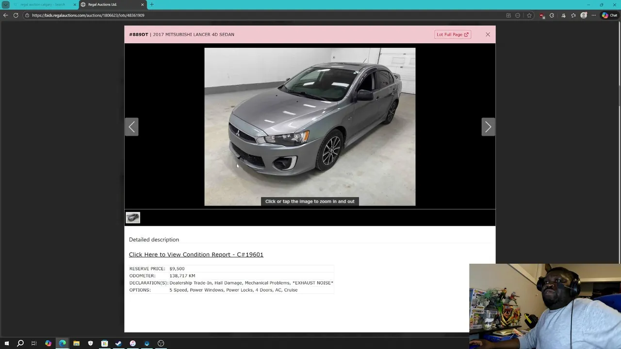The image size is (621, 349).
Task: Click the lot title #889DT Mitsubishi Lancer
Action: coord(181,34)
